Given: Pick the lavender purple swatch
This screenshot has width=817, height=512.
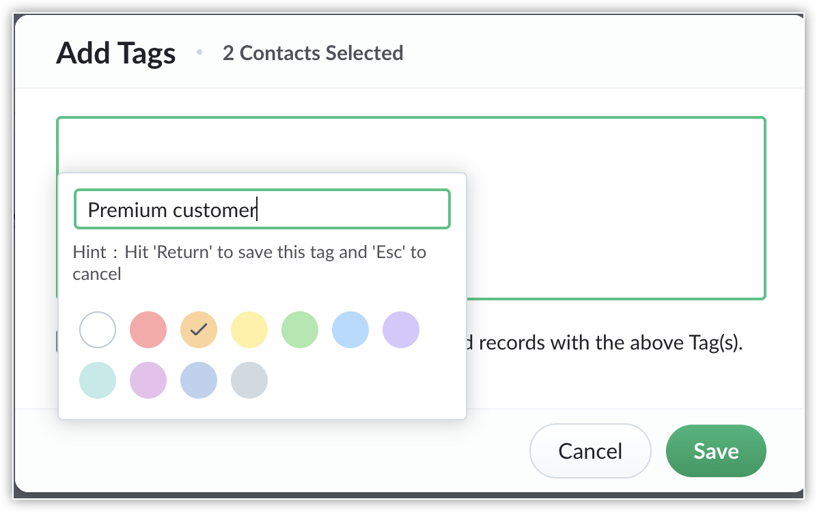Looking at the screenshot, I should tap(401, 330).
